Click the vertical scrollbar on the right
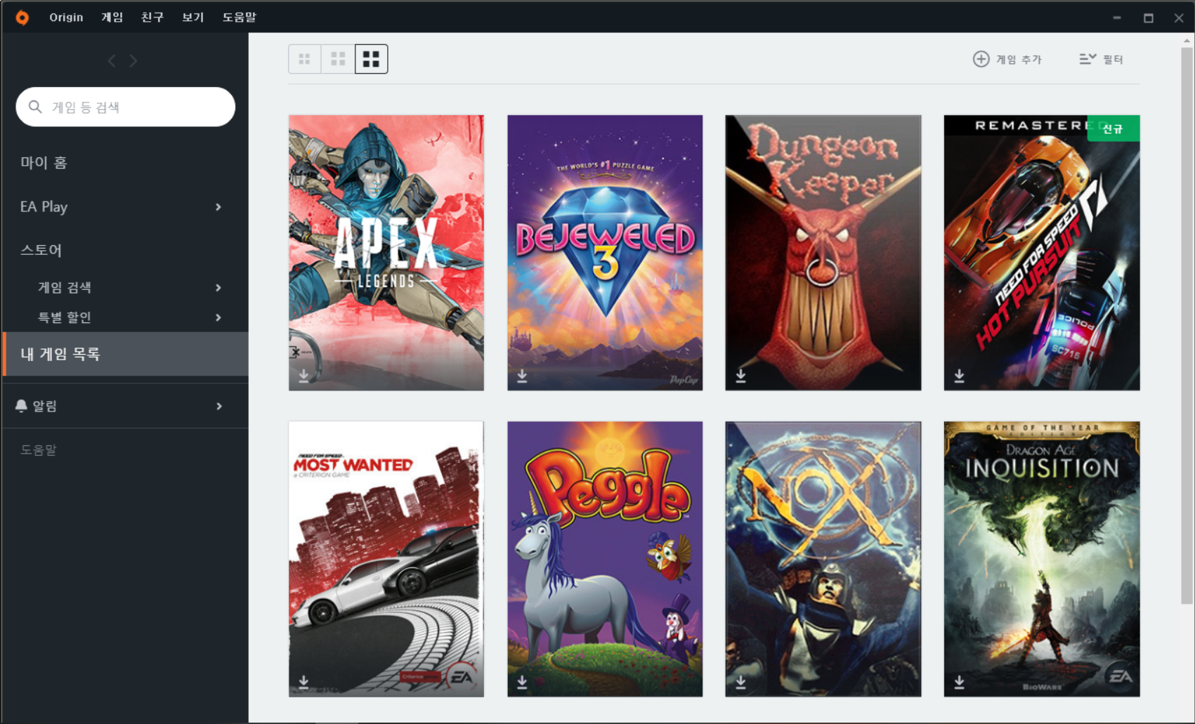The width and height of the screenshot is (1195, 724). 1187,323
